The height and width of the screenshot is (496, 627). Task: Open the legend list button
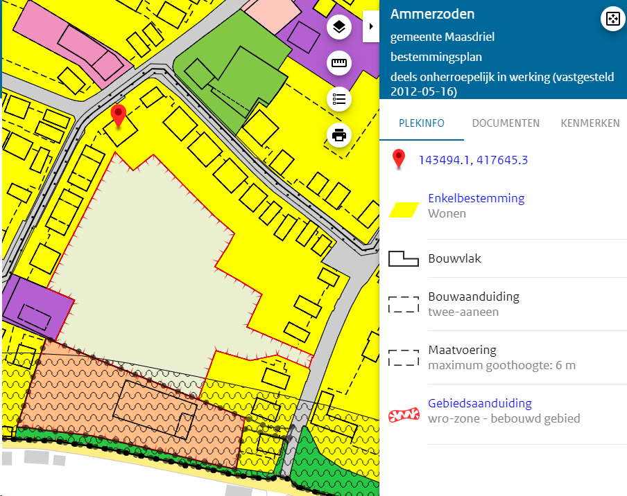tap(339, 99)
